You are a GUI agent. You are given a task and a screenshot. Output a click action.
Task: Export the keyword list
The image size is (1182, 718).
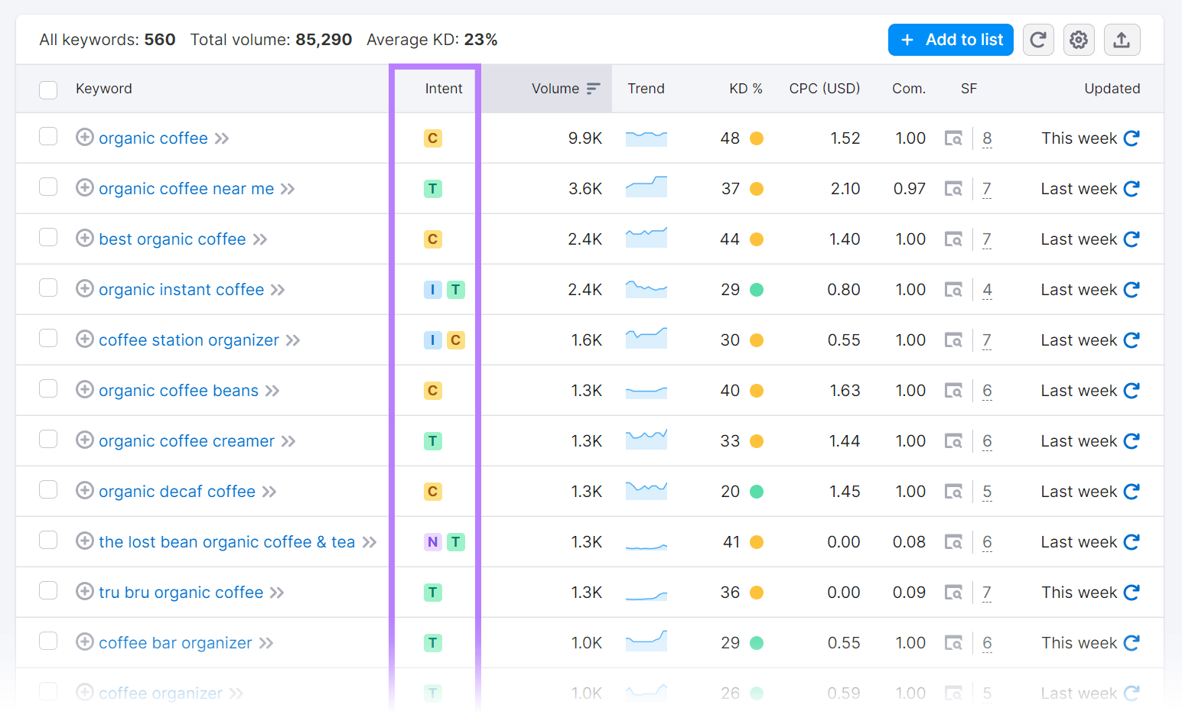(1122, 39)
